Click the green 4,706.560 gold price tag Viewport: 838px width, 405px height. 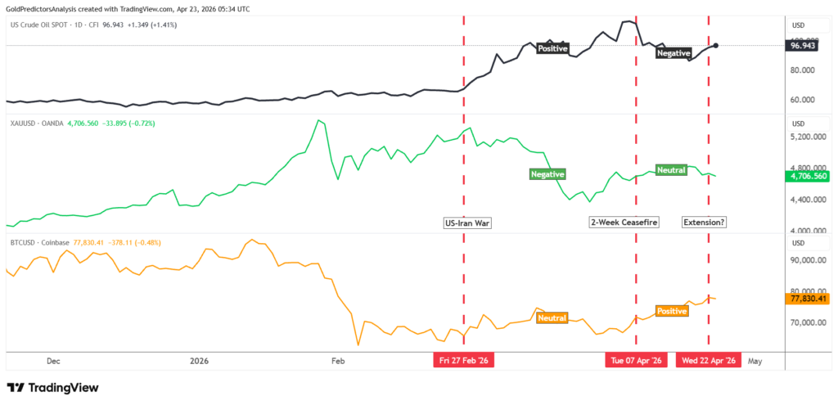(x=806, y=176)
